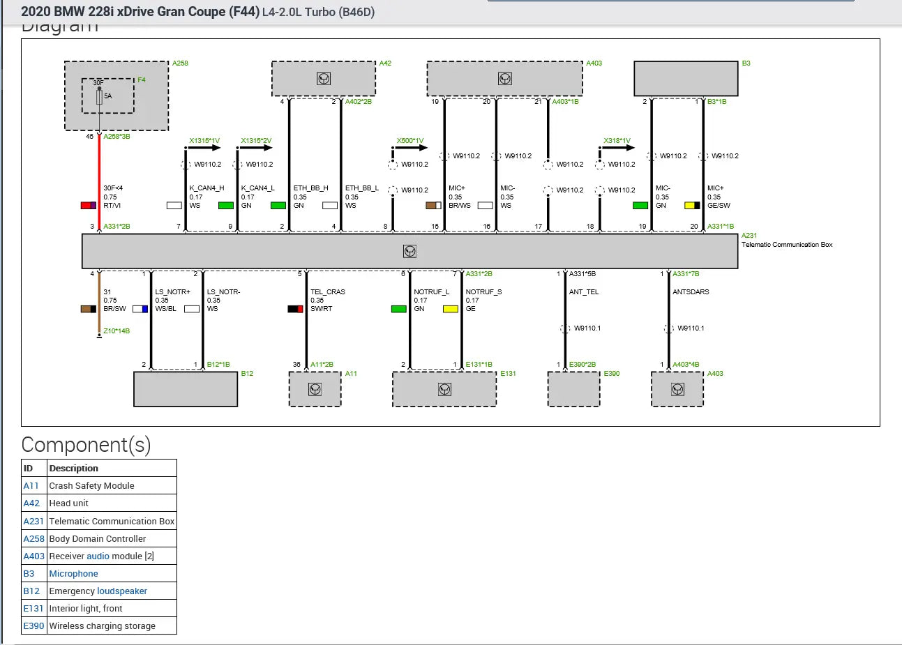Open the loudspeaker link in the B12 row

(x=121, y=591)
